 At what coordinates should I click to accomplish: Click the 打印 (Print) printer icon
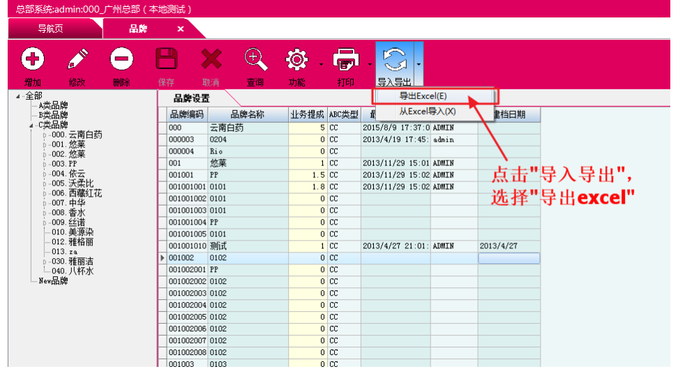click(346, 59)
